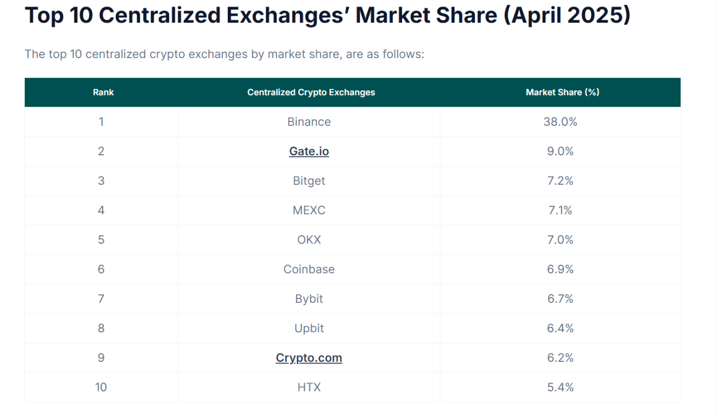Select the OKX exchange cell
This screenshot has width=717, height=414.
coord(309,240)
